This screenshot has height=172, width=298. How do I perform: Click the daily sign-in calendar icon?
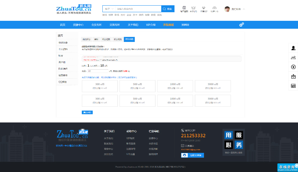click(x=184, y=8)
